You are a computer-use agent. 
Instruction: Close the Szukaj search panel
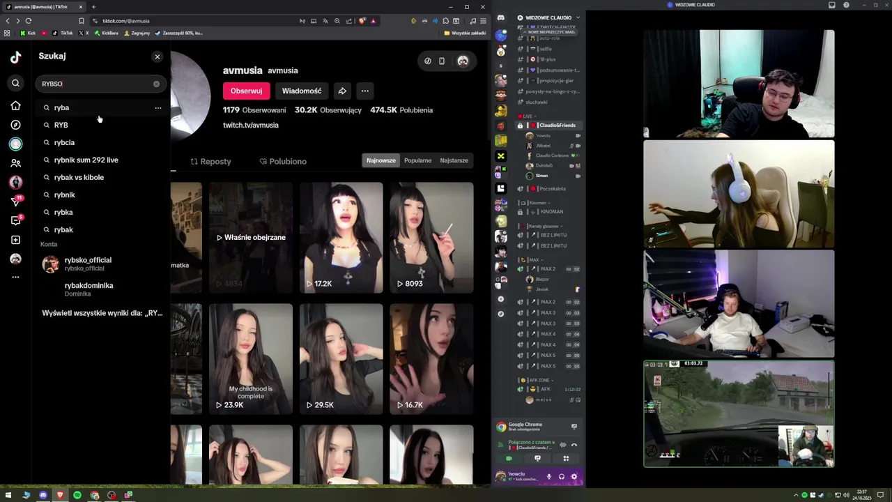157,56
